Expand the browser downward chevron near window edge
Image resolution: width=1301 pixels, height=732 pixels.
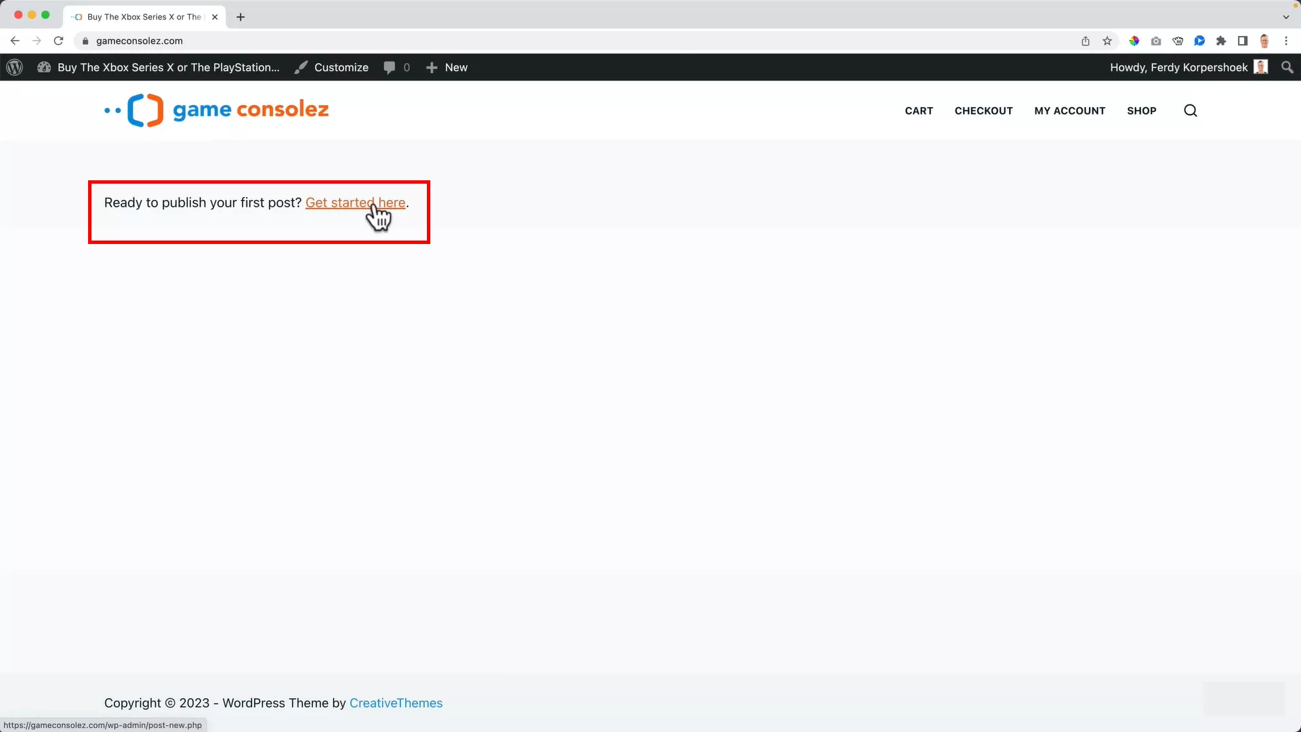[1286, 16]
